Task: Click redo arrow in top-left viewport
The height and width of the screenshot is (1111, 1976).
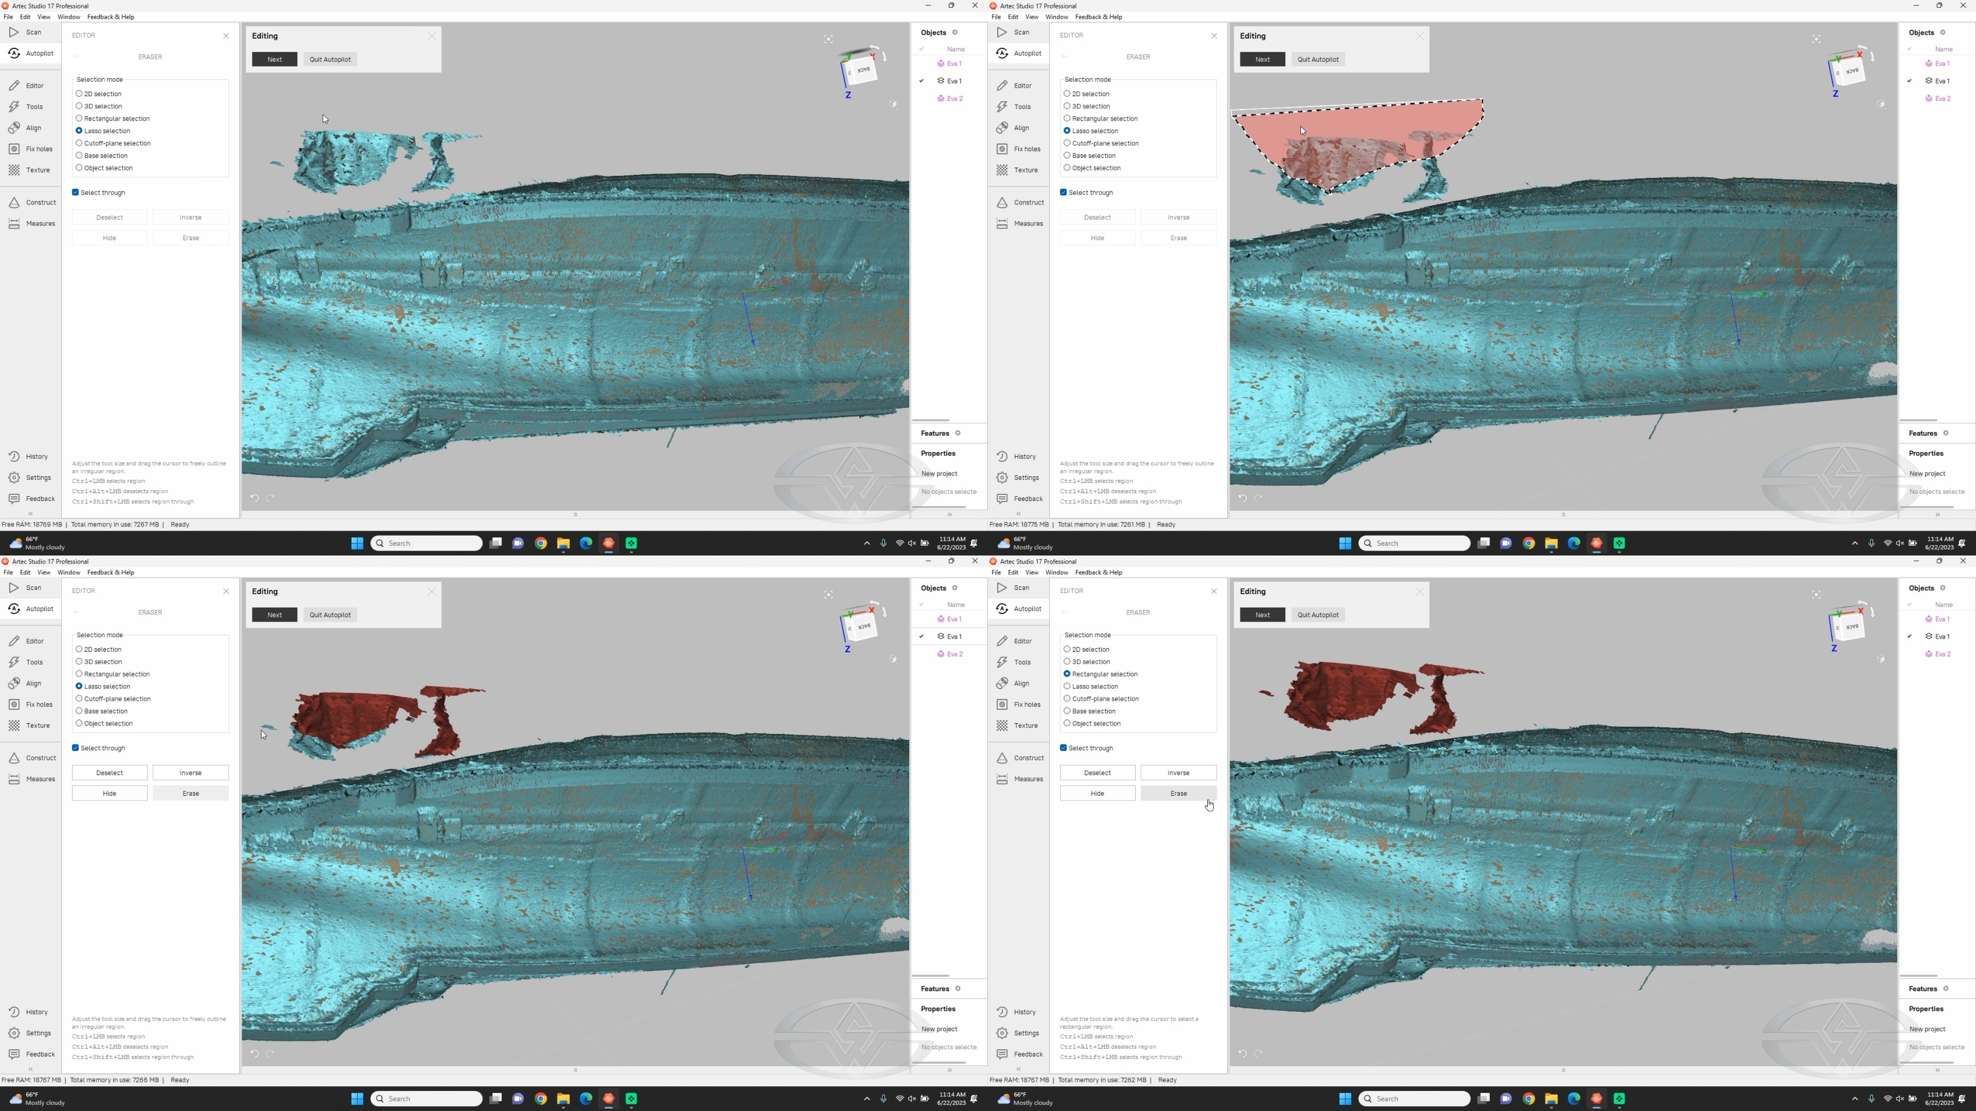Action: coord(270,499)
